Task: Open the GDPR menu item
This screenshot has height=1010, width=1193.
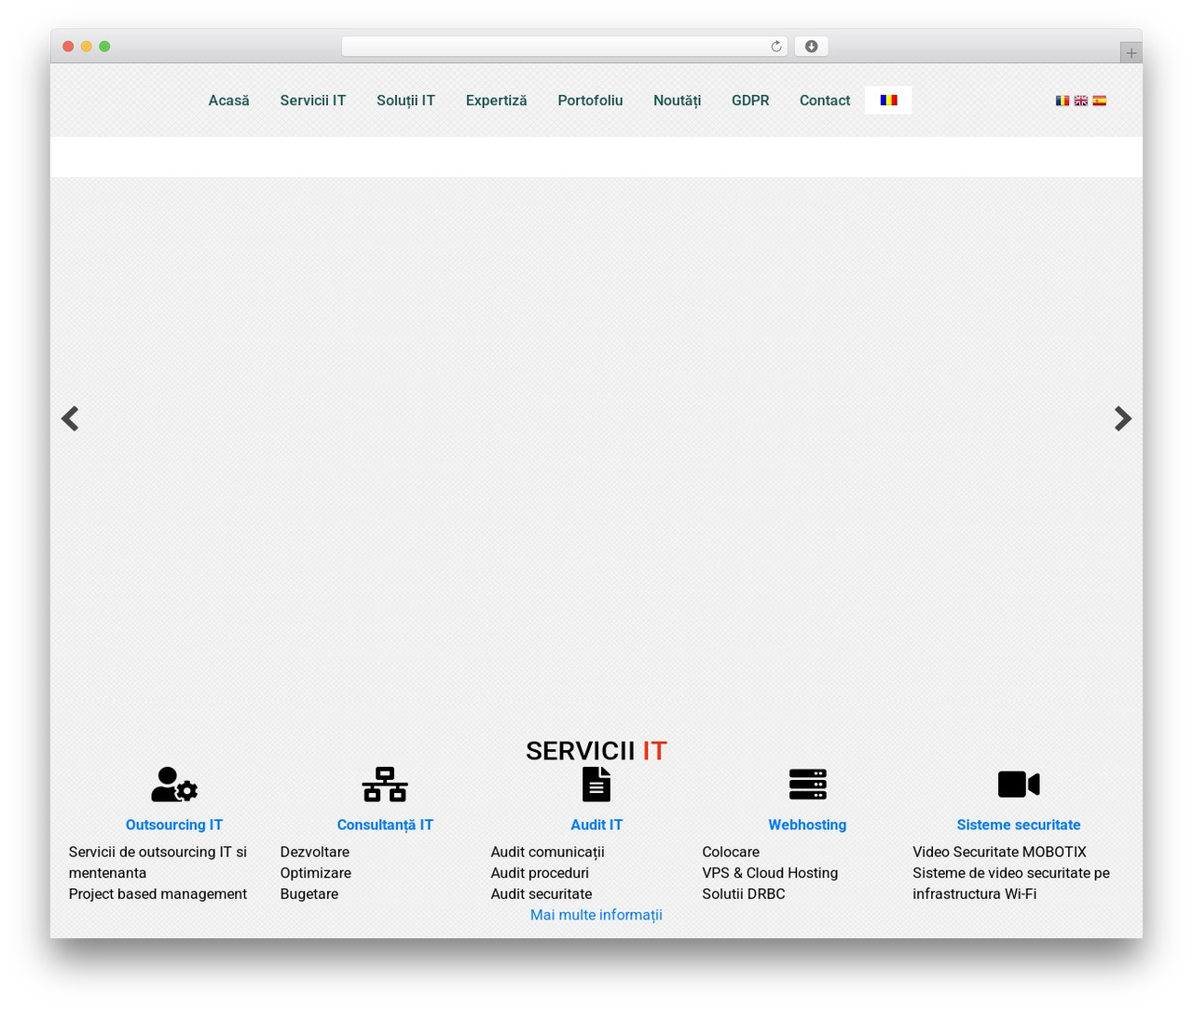Action: click(x=750, y=100)
